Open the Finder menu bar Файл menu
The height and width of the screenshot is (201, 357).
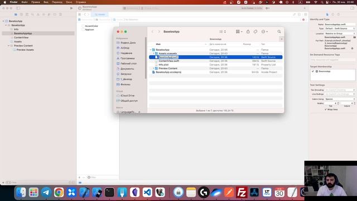25,2
